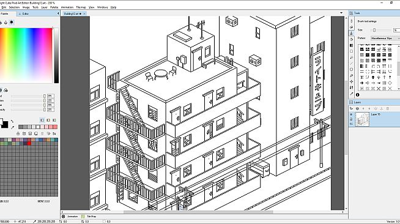Collapse the left Palette panel with its arrow
This screenshot has width=400, height=224.
pos(58,13)
